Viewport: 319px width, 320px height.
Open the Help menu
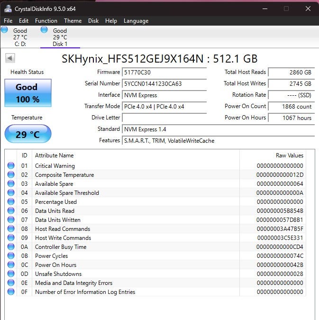pos(111,21)
